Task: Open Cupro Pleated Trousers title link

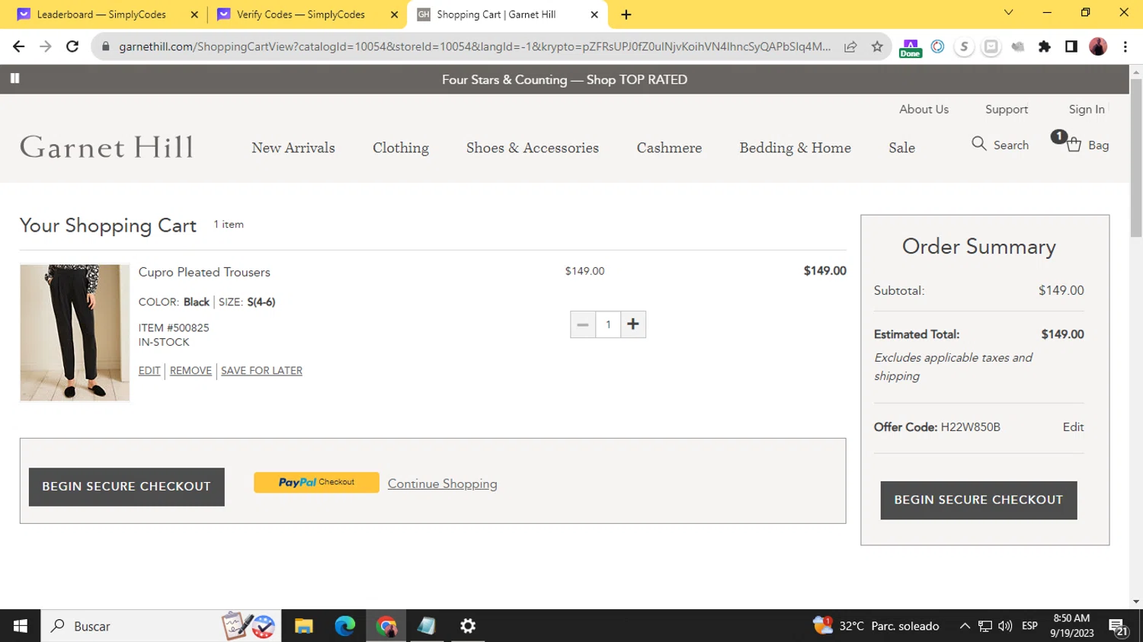Action: point(204,272)
